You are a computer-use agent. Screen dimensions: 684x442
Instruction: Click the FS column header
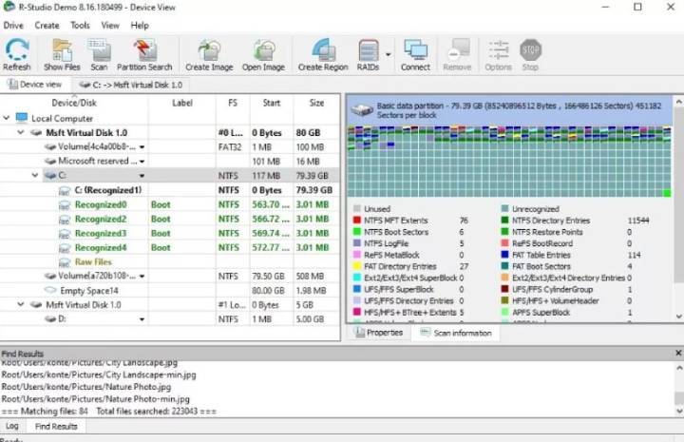pos(233,103)
